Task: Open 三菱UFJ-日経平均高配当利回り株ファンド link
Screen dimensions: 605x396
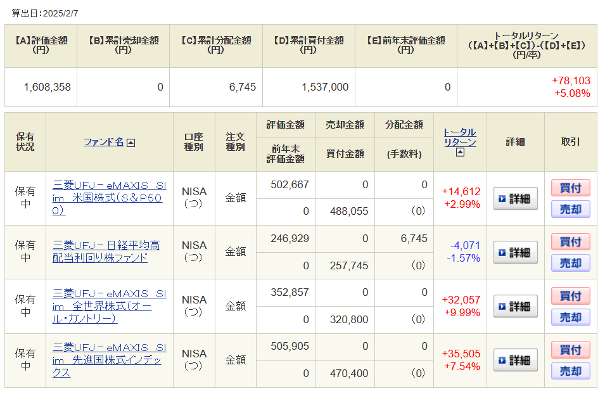Action: [x=106, y=252]
